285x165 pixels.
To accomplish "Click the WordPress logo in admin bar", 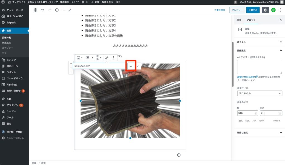I will pos(3,2).
